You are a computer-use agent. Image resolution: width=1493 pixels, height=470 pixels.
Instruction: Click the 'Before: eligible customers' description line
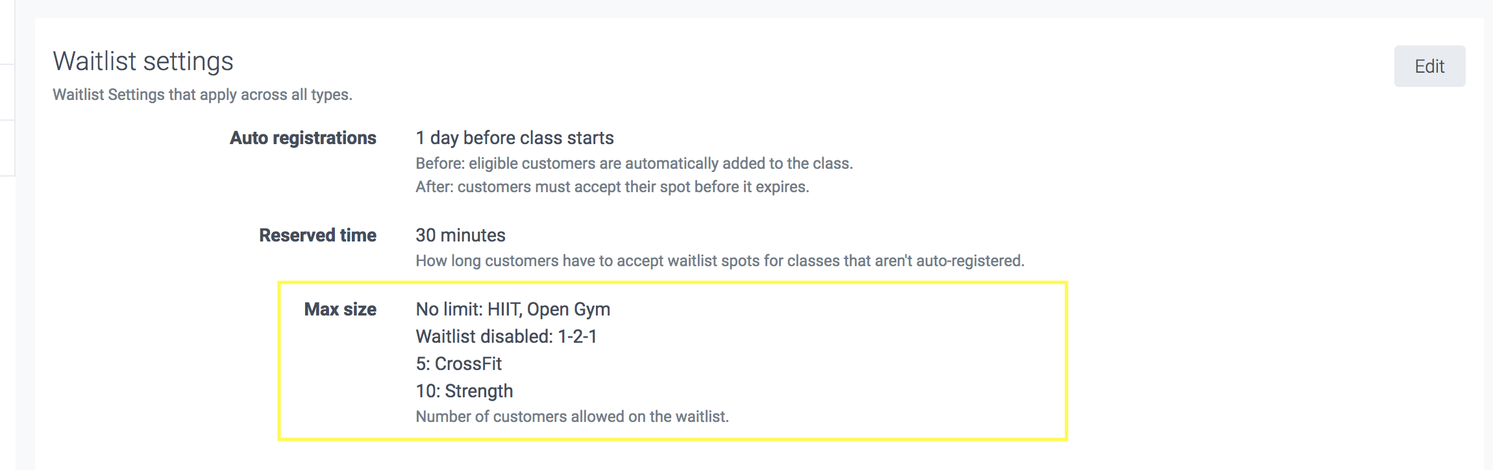click(634, 164)
